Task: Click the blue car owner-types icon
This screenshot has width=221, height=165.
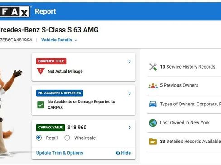Action: pyautogui.click(x=153, y=104)
